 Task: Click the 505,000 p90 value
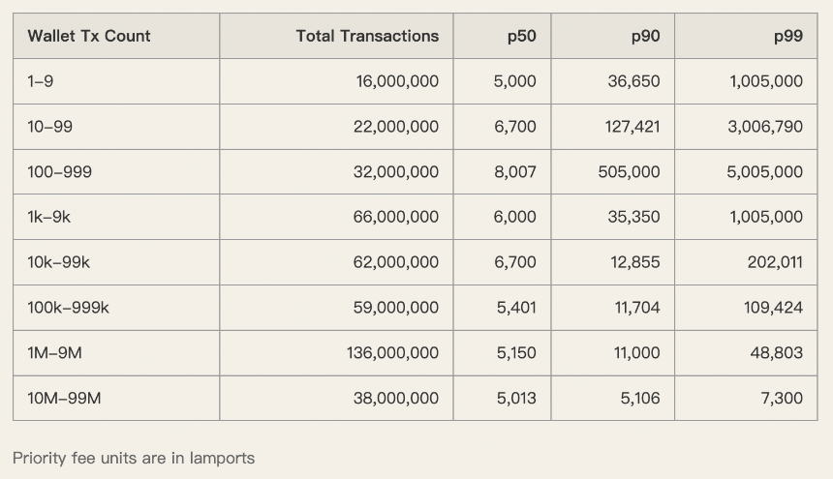tap(629, 172)
